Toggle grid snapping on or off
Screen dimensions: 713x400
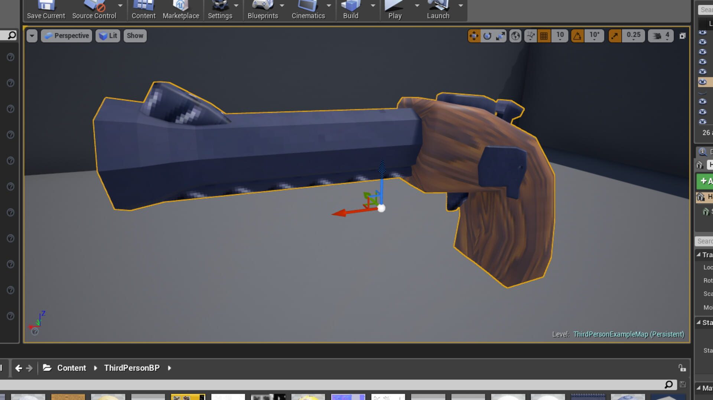point(544,36)
